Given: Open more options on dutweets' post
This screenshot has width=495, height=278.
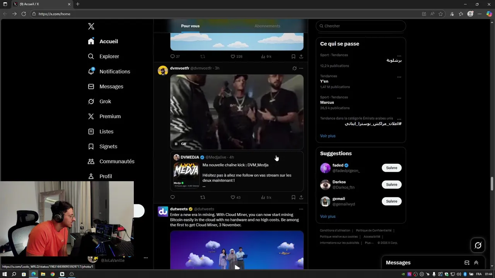Looking at the screenshot, I should pyautogui.click(x=301, y=209).
